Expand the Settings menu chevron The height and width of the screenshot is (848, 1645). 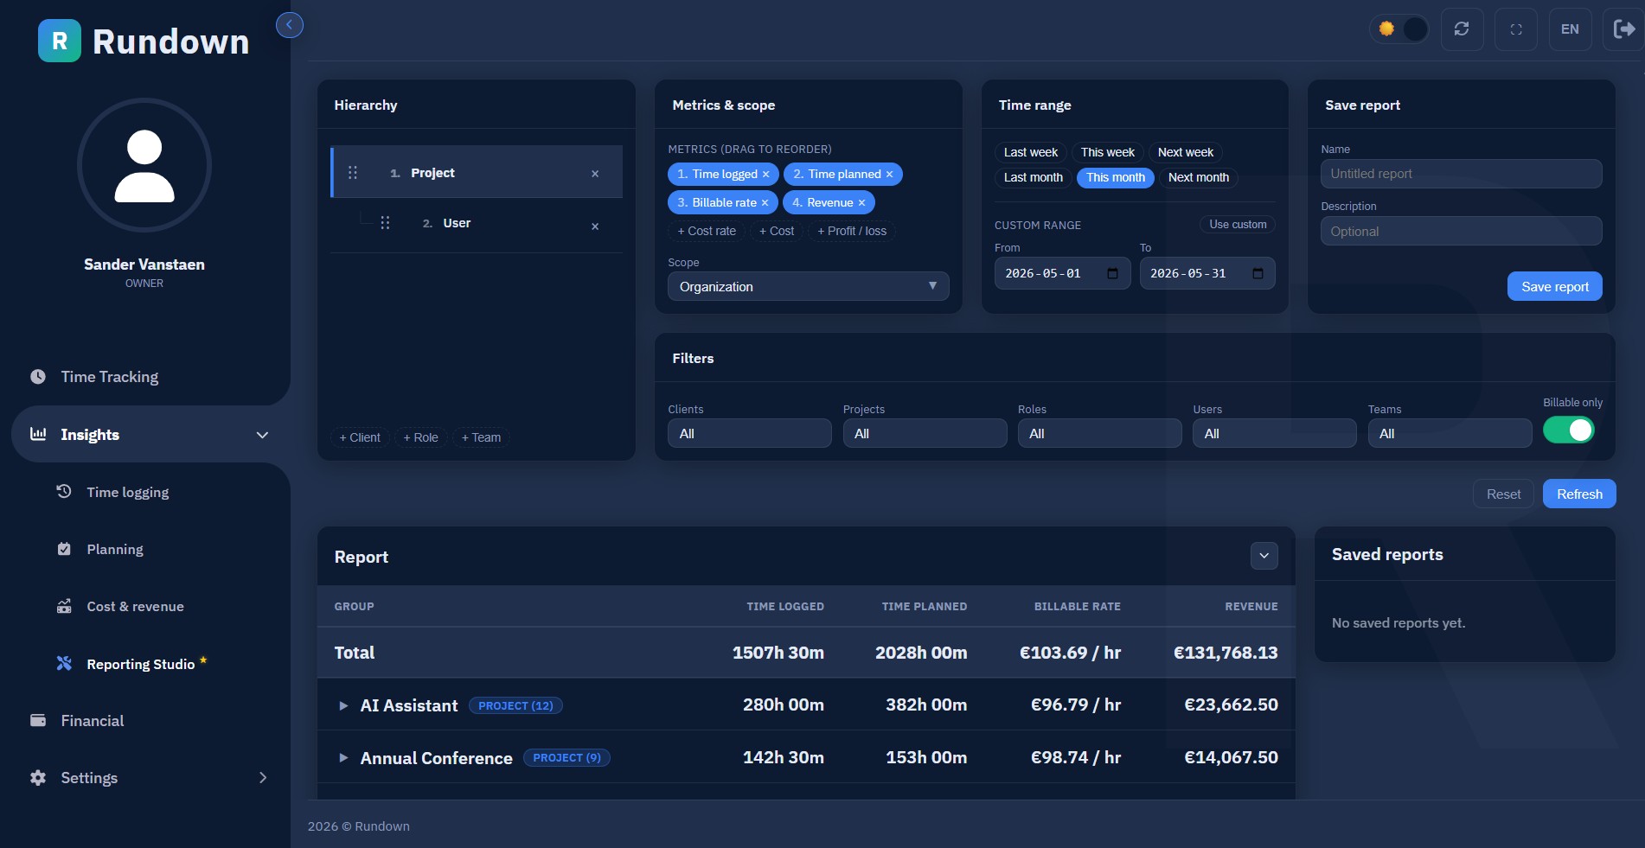coord(263,778)
